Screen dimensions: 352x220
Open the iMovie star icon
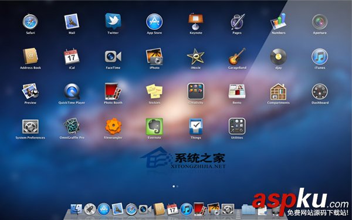pos(195,56)
